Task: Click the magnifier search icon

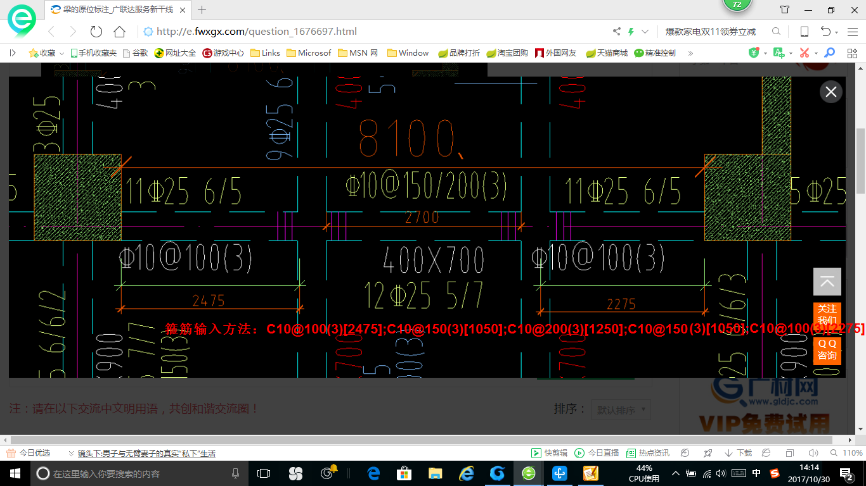Action: (x=776, y=32)
